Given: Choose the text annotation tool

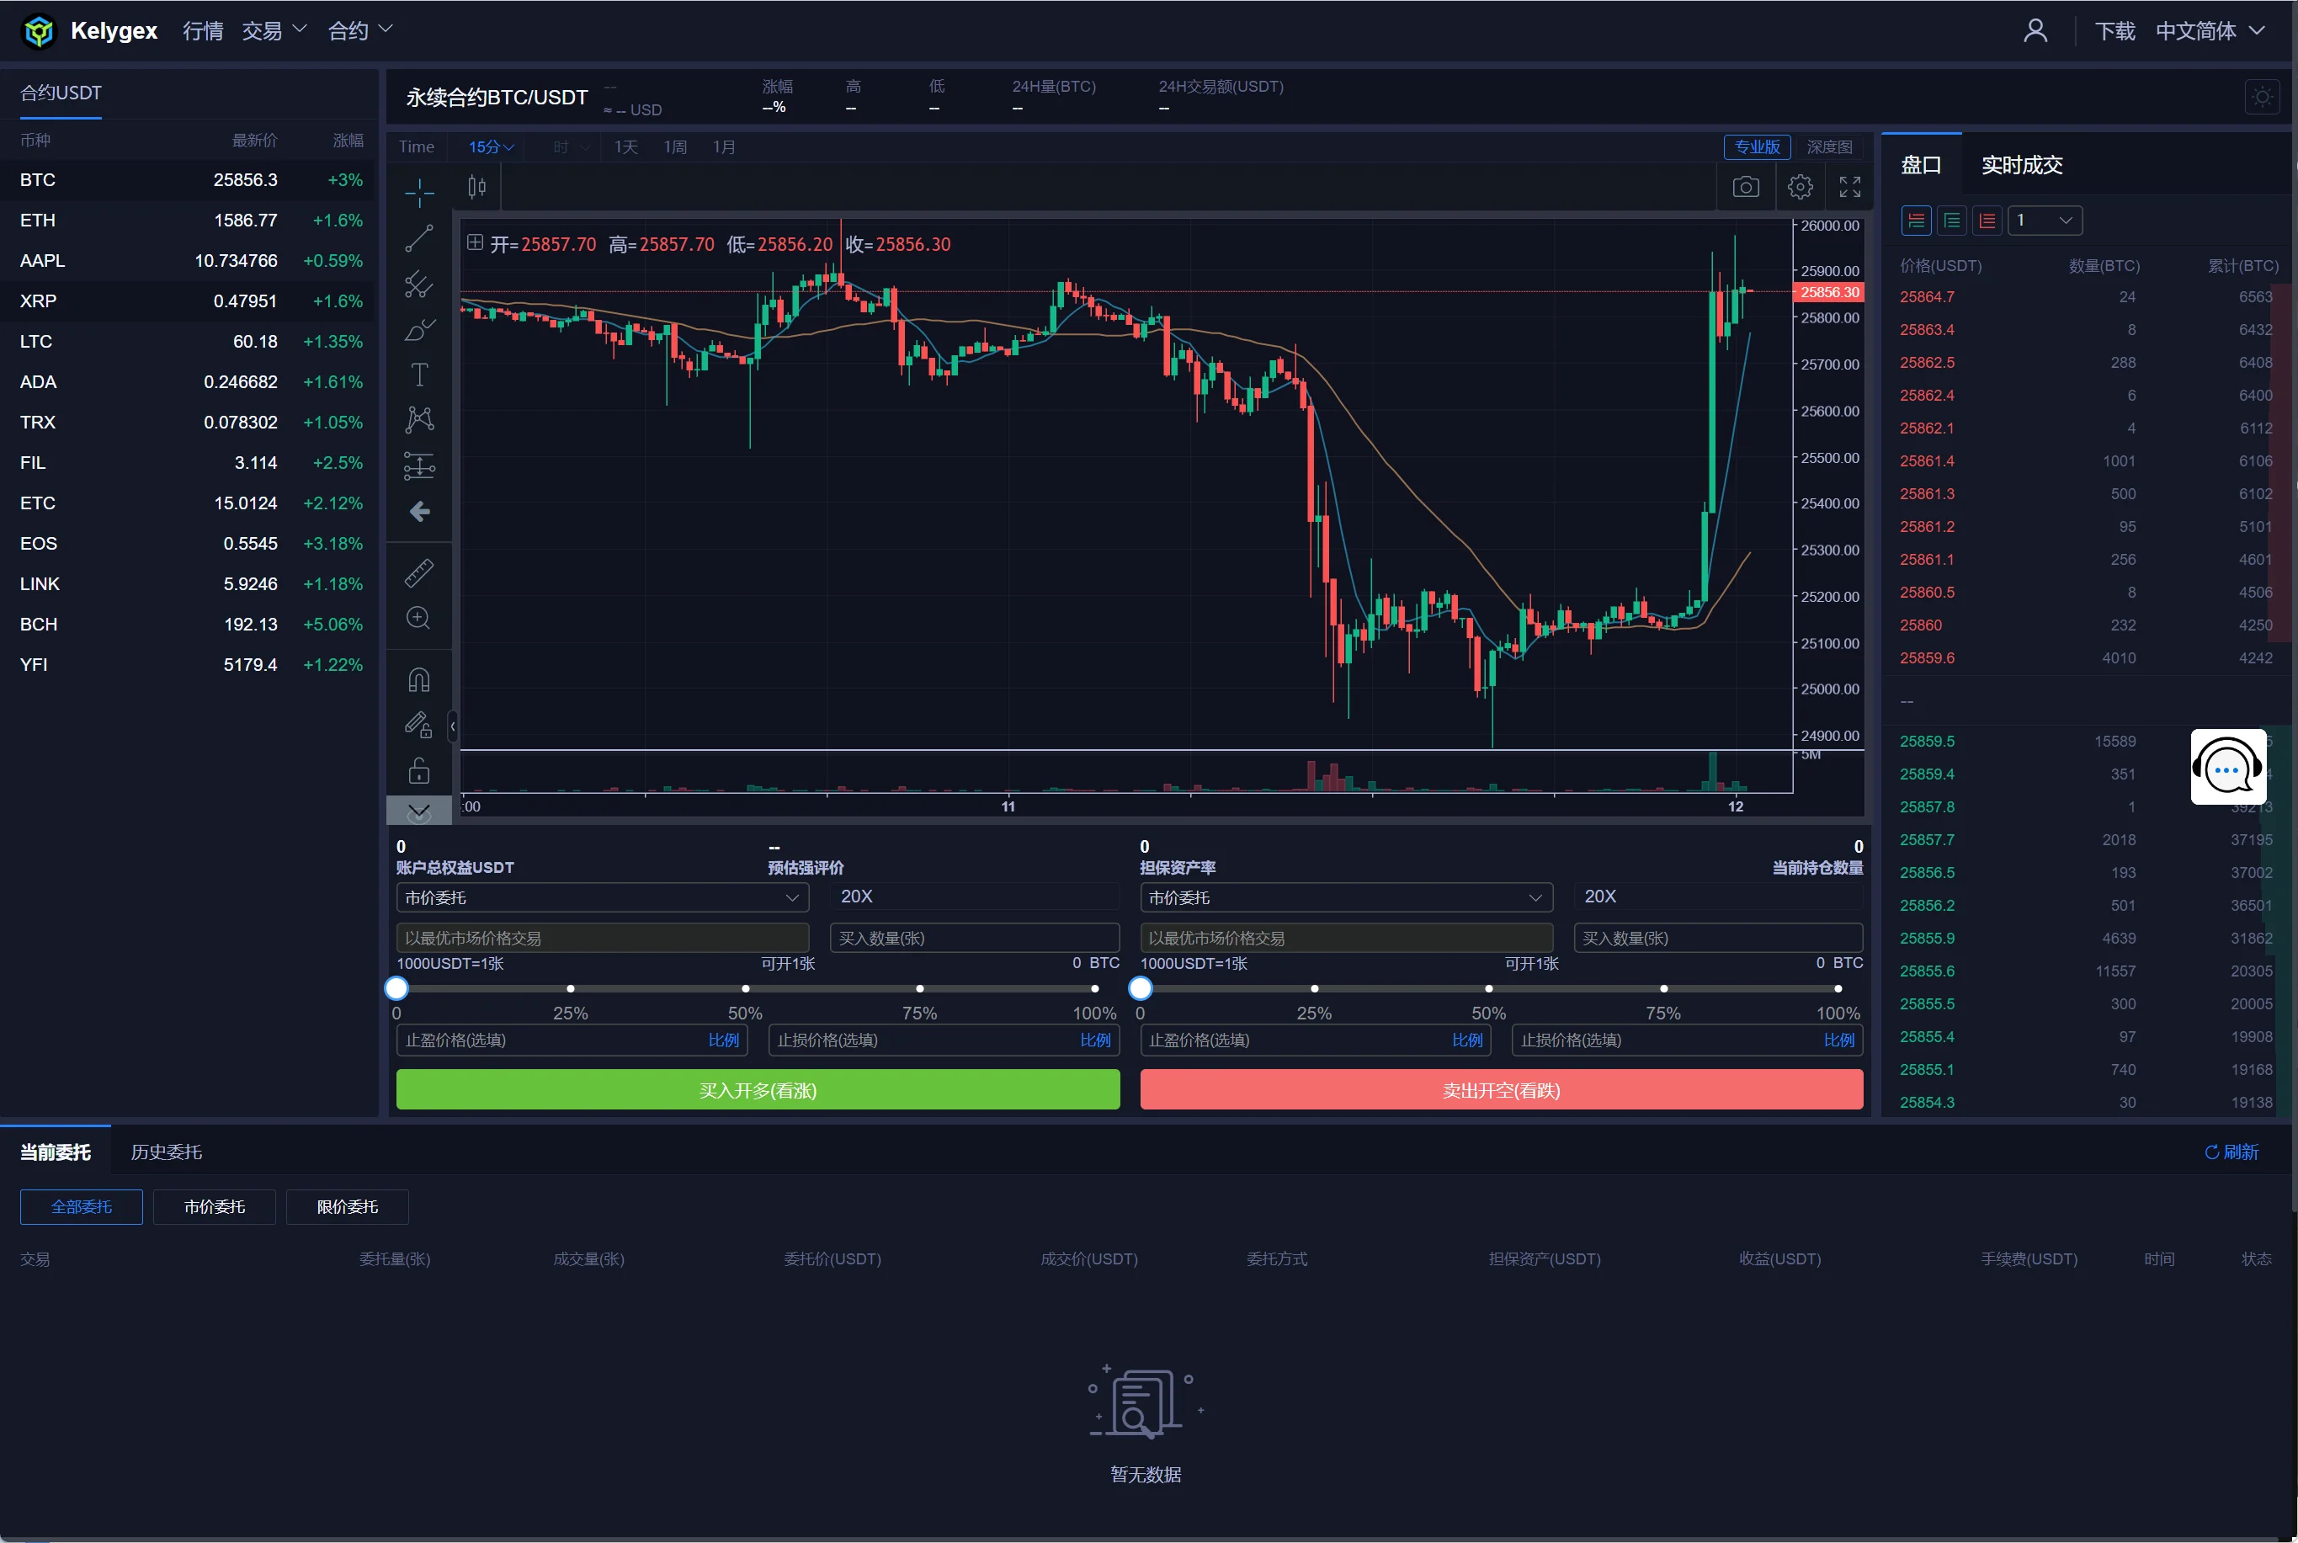Looking at the screenshot, I should 419,375.
